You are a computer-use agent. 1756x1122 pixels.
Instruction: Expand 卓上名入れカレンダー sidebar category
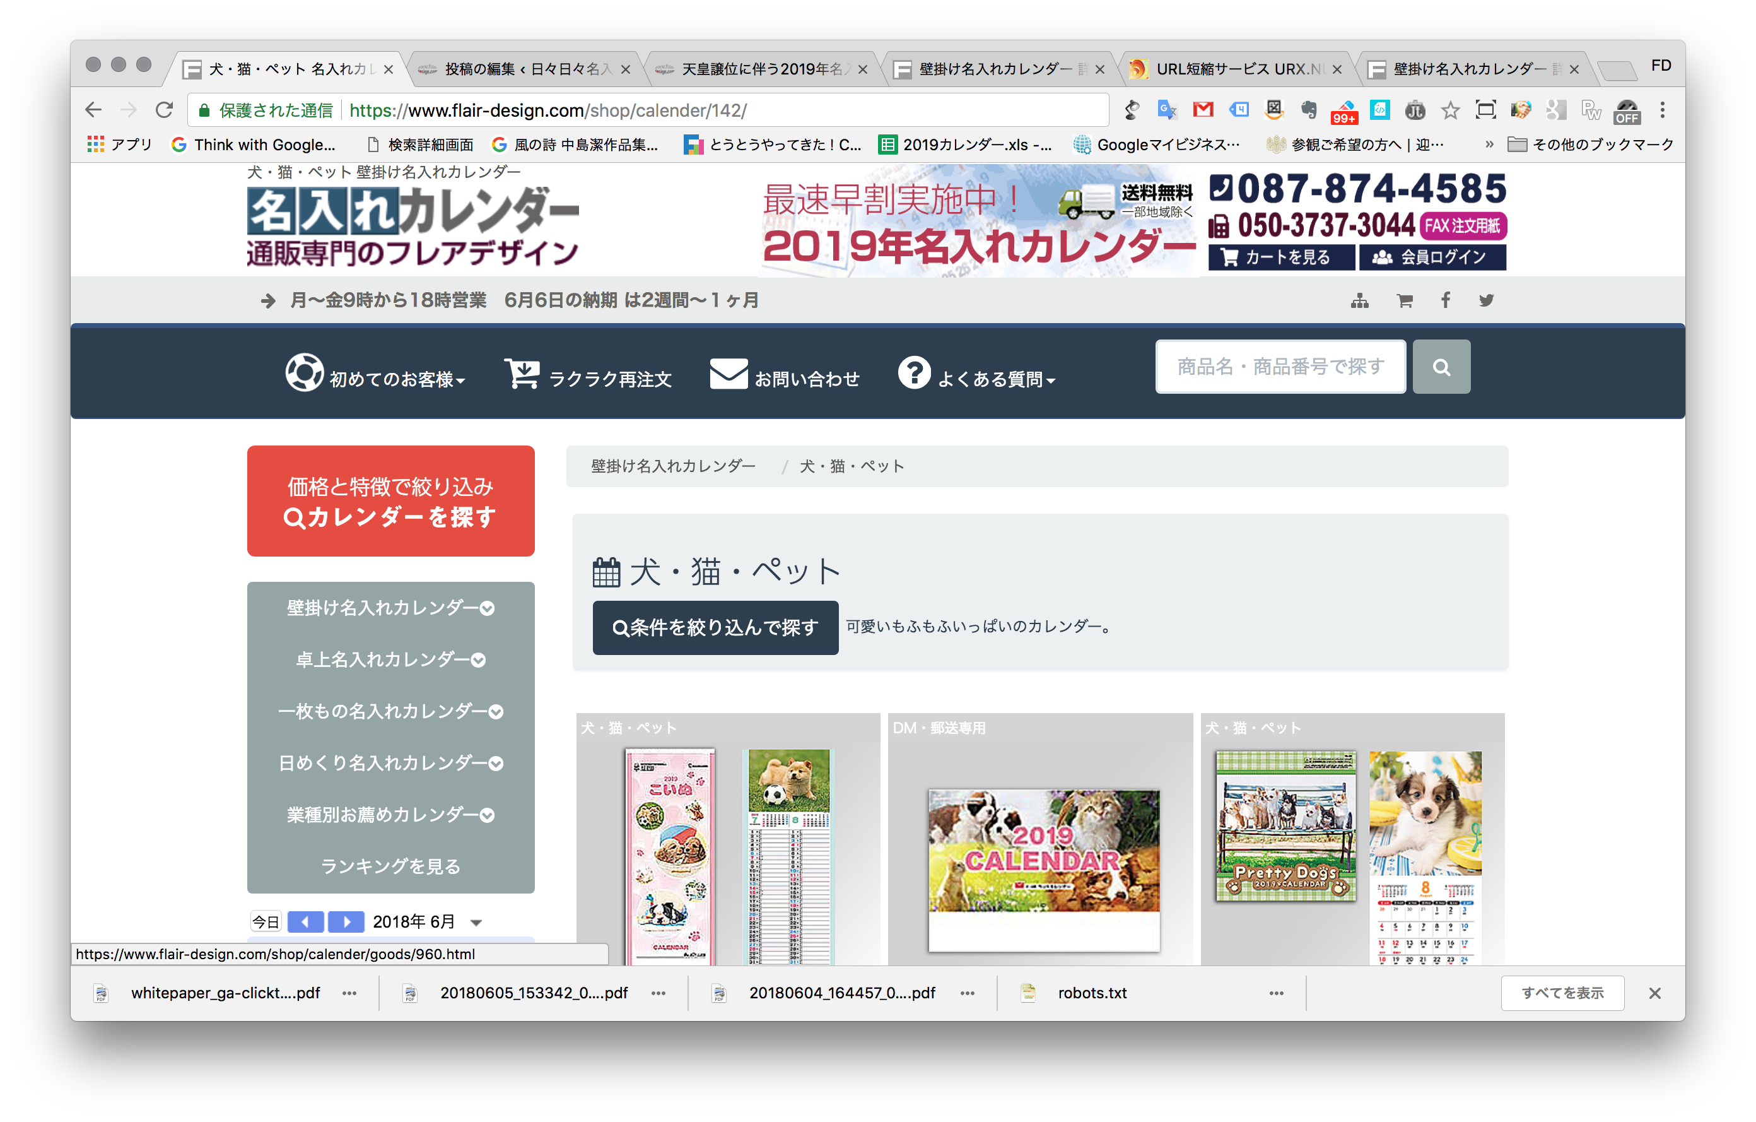coord(390,659)
